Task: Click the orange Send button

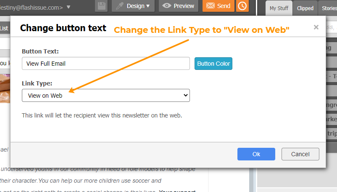Action: [x=219, y=6]
